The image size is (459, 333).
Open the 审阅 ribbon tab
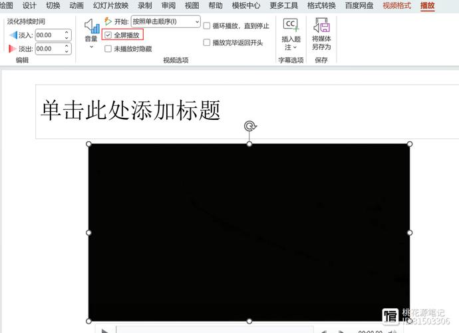[x=168, y=5]
